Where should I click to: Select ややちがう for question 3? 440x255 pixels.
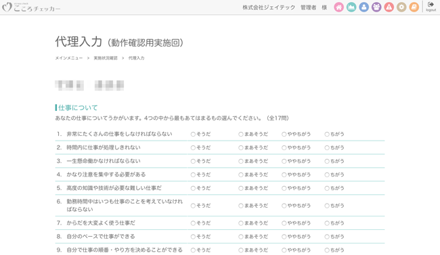tap(284, 161)
